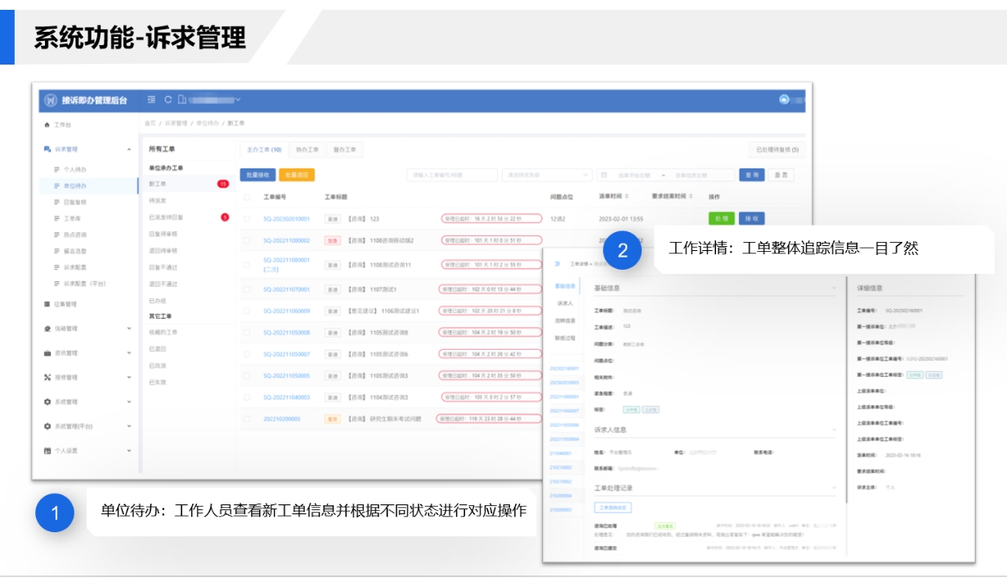The height and width of the screenshot is (587, 1007).
Task: Open 工作台 home icon in sidebar
Action: 47,124
